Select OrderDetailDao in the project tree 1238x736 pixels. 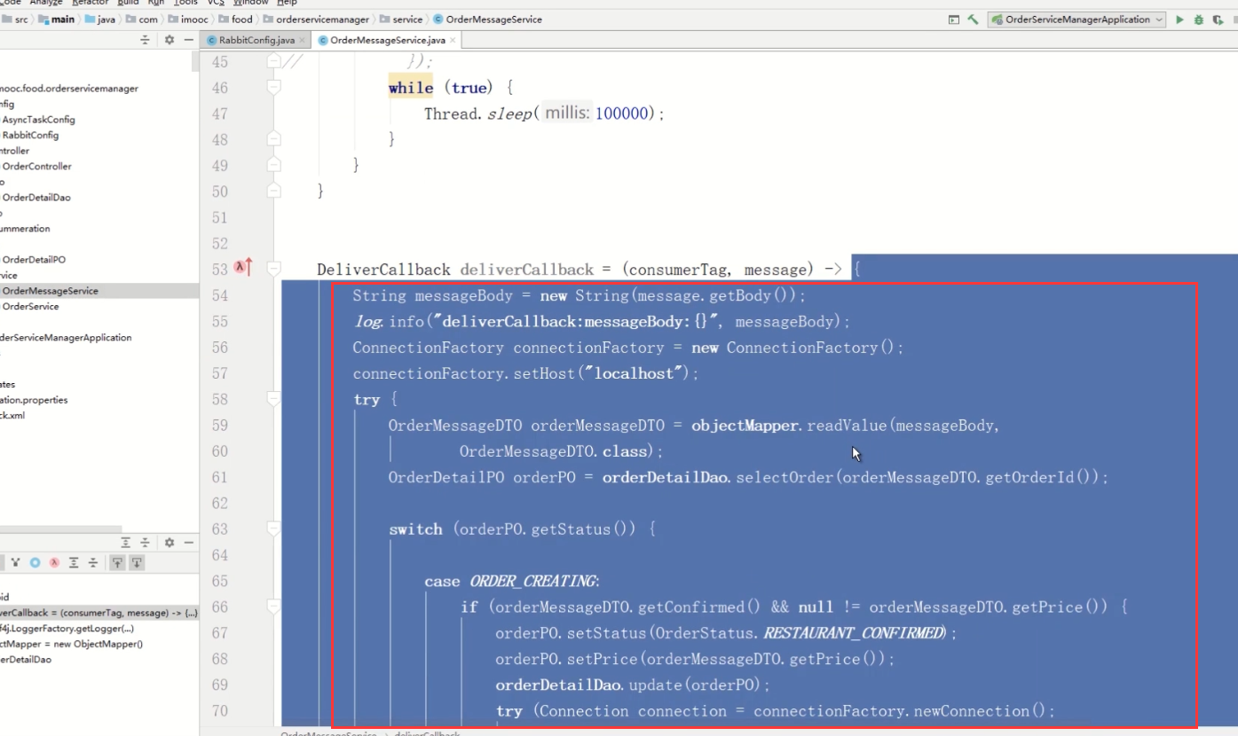36,197
